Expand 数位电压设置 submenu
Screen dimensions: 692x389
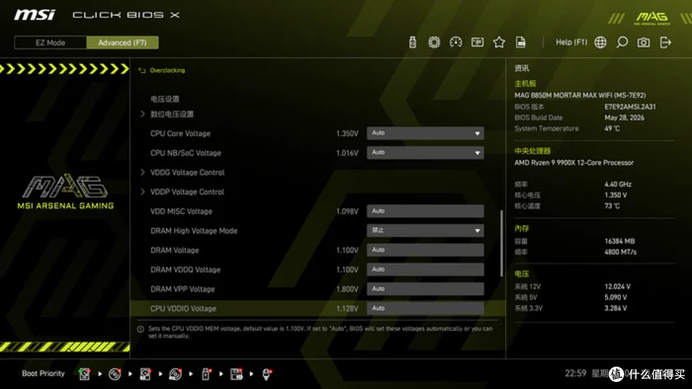point(172,114)
